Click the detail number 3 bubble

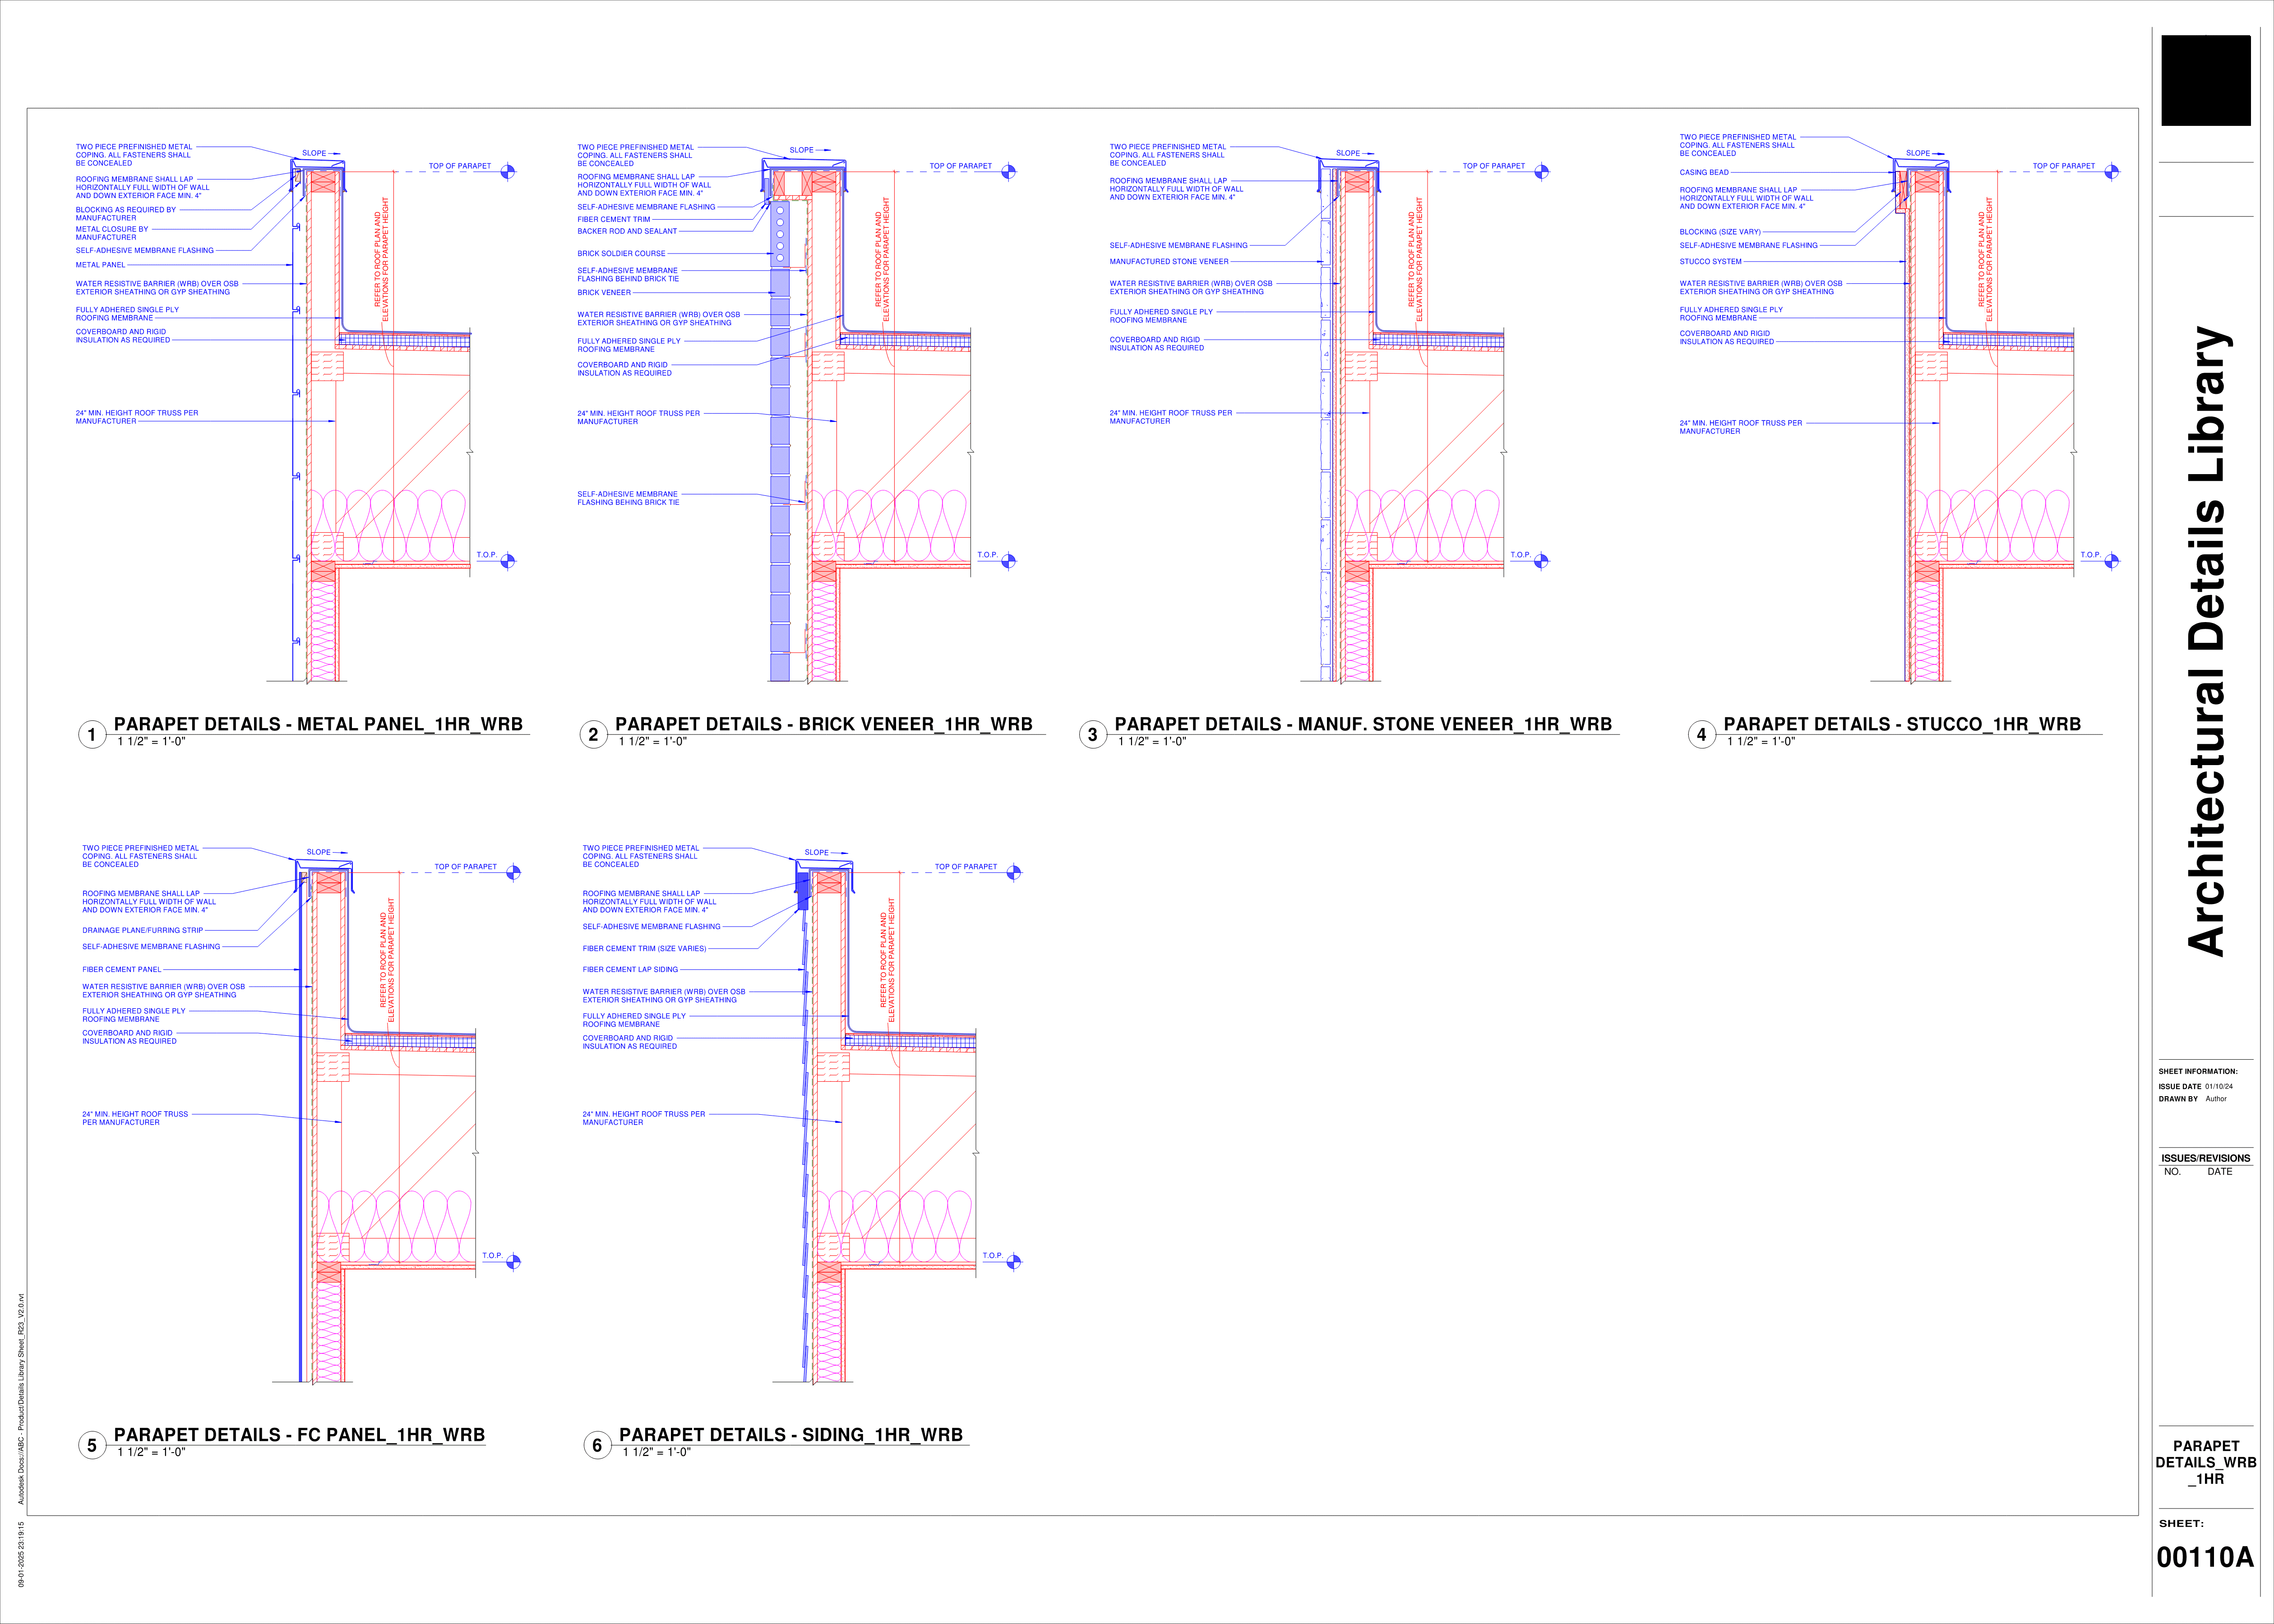1092,735
